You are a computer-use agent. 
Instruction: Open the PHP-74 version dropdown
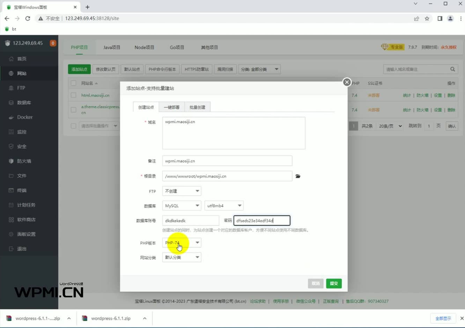click(181, 243)
